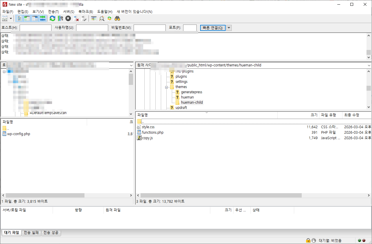
Task: Click the 포트(P) input field
Action: point(190,28)
